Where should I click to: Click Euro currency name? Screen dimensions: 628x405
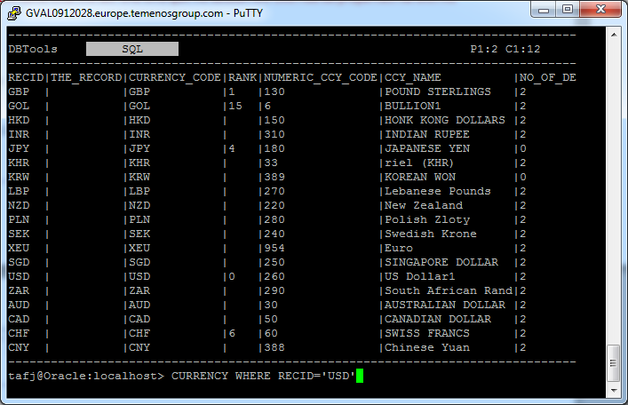click(x=399, y=248)
